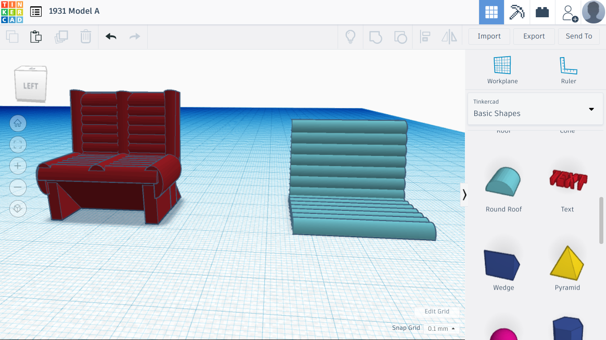The height and width of the screenshot is (340, 606).
Task: Add a Ruler to the workplane
Action: tap(568, 70)
